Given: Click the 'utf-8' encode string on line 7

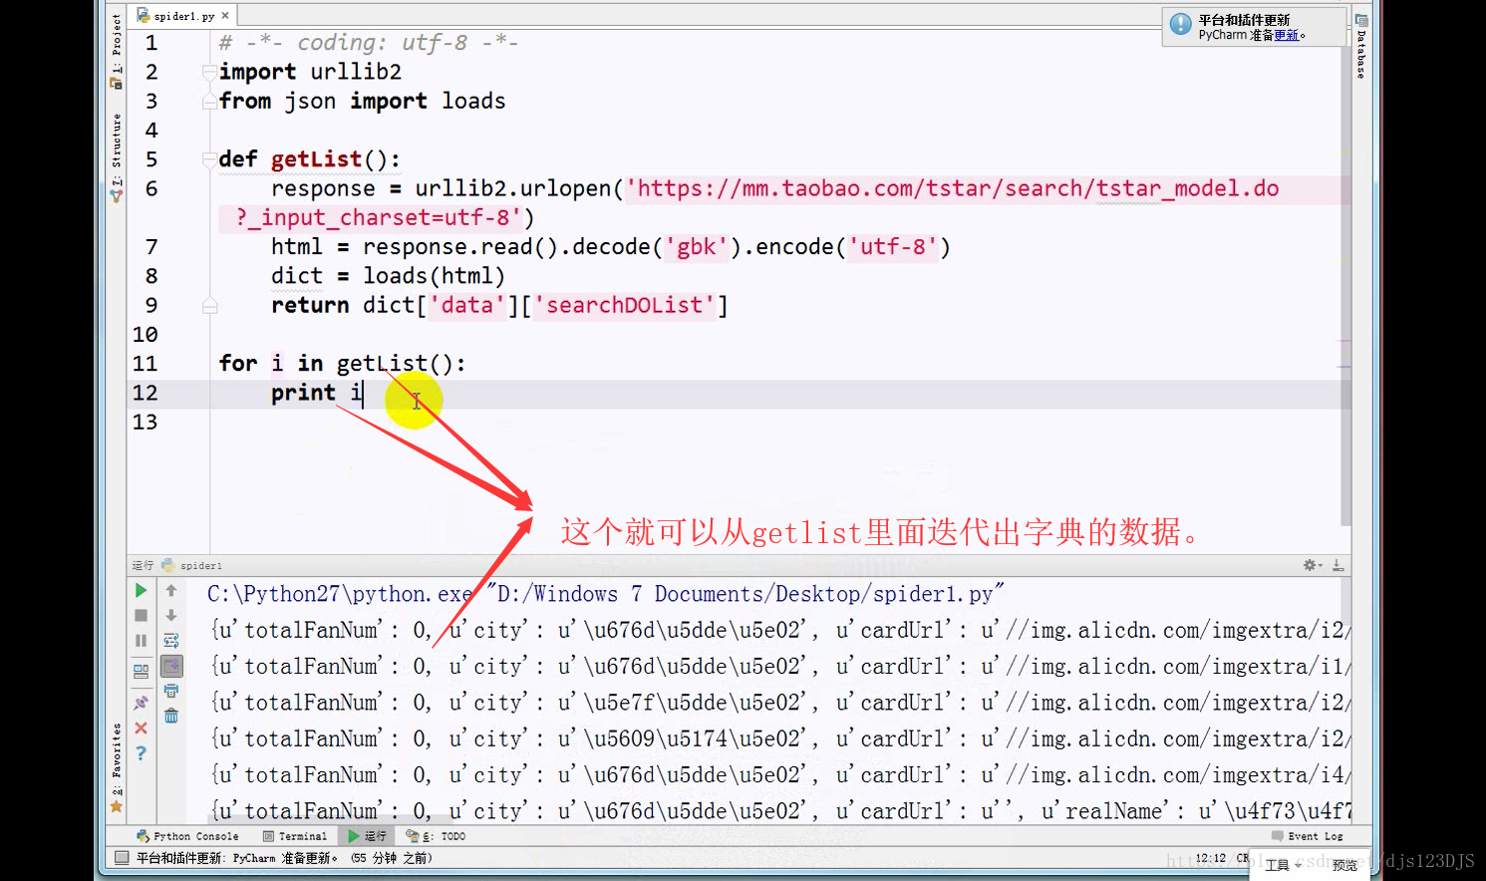Looking at the screenshot, I should pos(893,246).
